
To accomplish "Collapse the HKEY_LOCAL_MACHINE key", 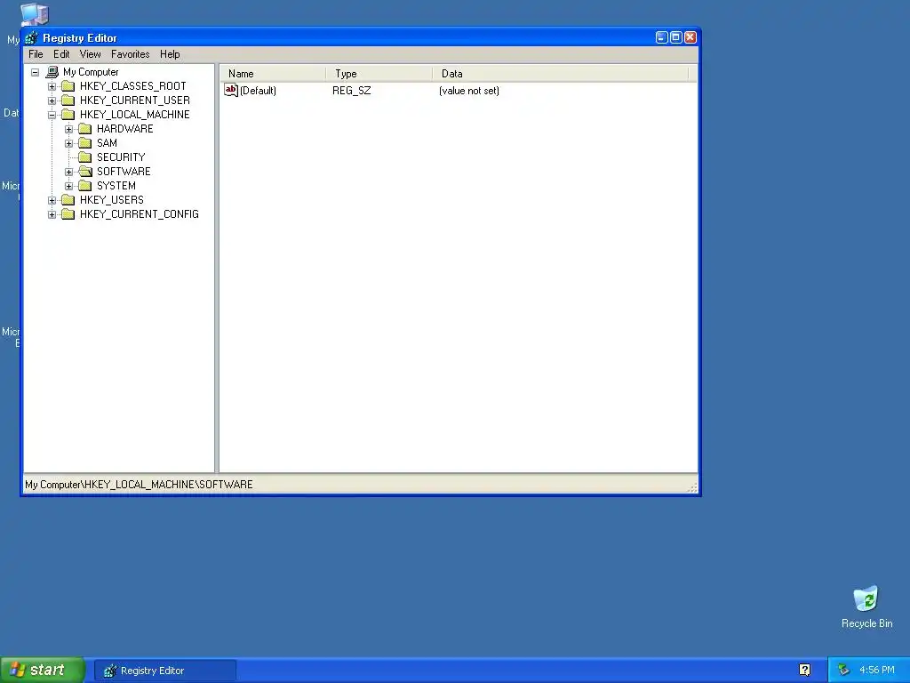I will coord(52,115).
